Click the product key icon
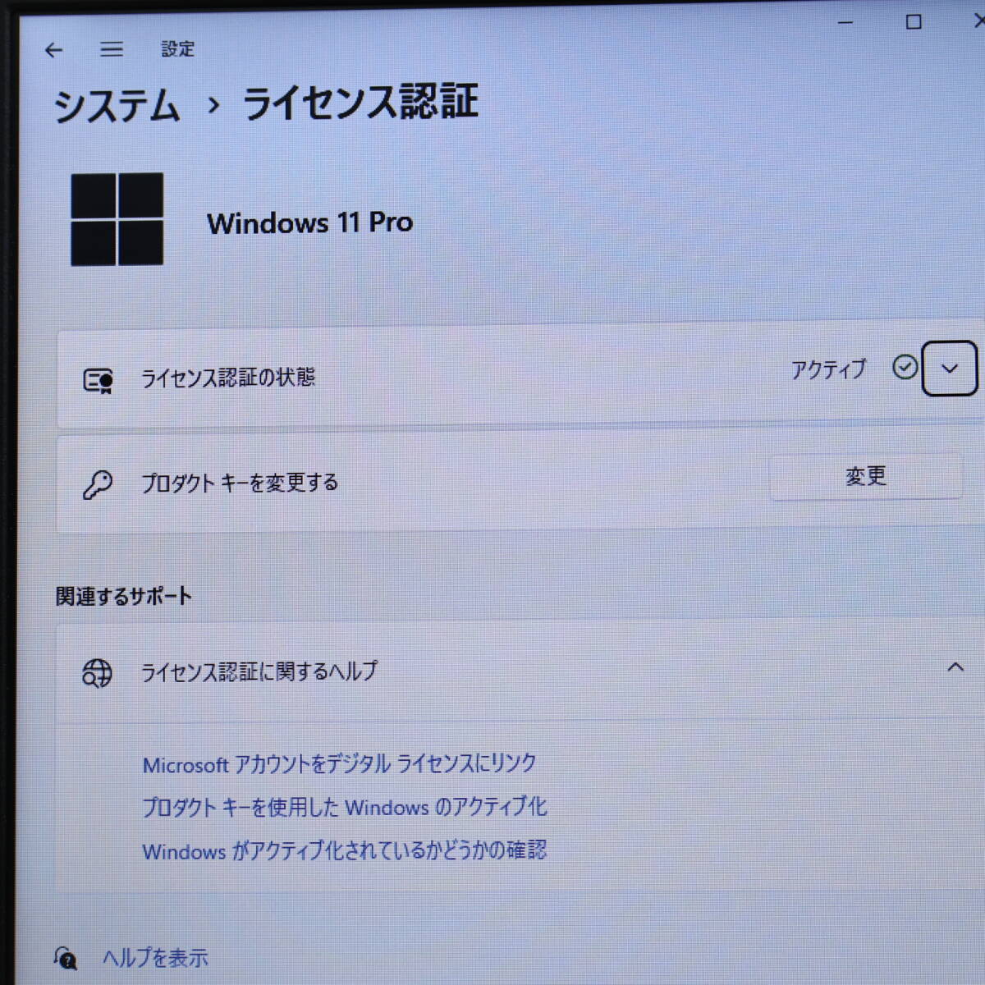 98,484
